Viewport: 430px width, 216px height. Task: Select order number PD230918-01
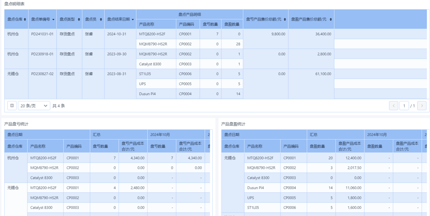point(42,54)
